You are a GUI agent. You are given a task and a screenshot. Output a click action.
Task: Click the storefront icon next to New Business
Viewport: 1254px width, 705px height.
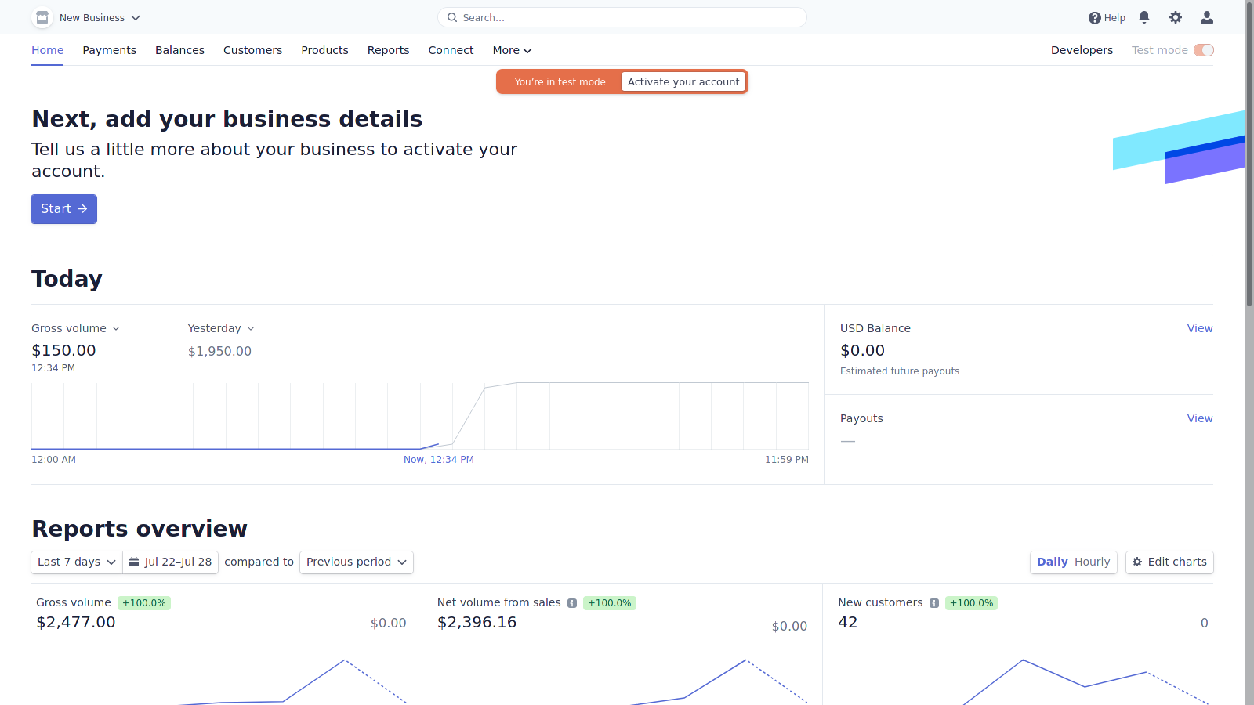click(x=42, y=16)
